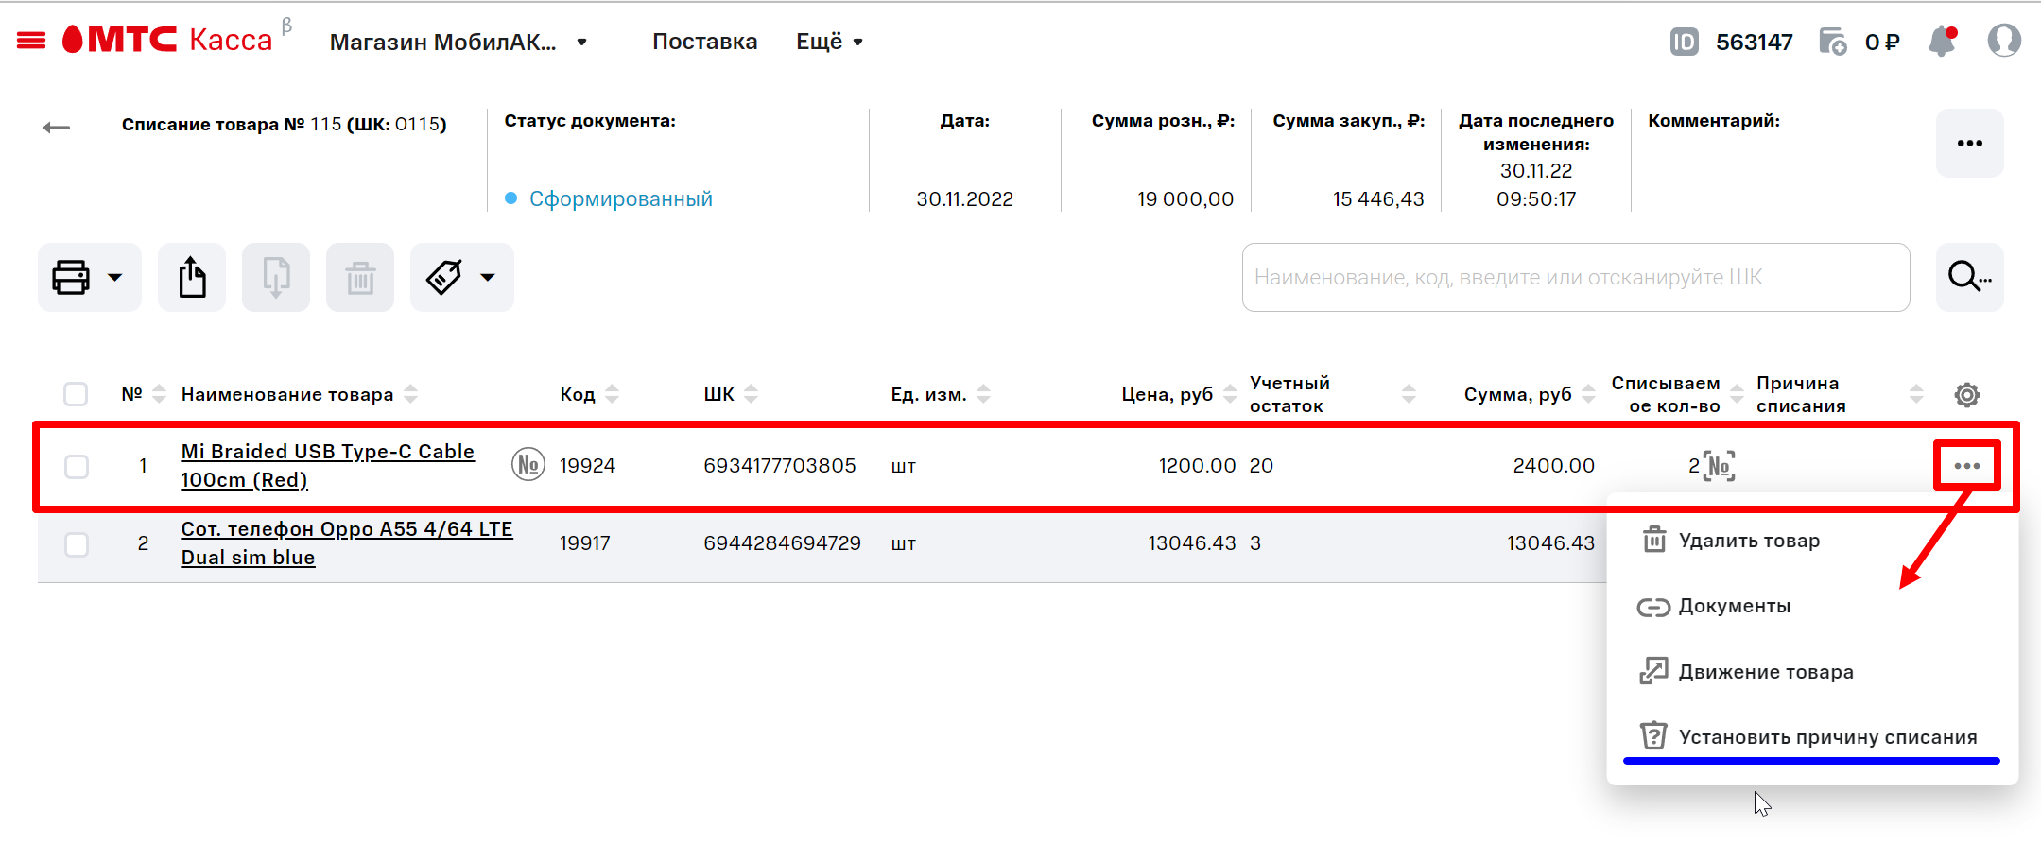Open notifications bell

pos(1943,41)
